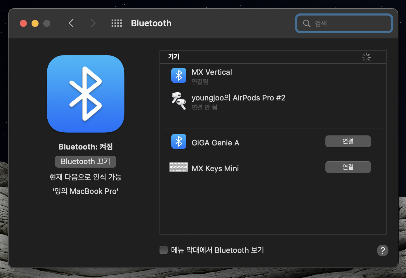406x278 pixels.
Task: Click the back navigation chevron
Action: pyautogui.click(x=71, y=23)
